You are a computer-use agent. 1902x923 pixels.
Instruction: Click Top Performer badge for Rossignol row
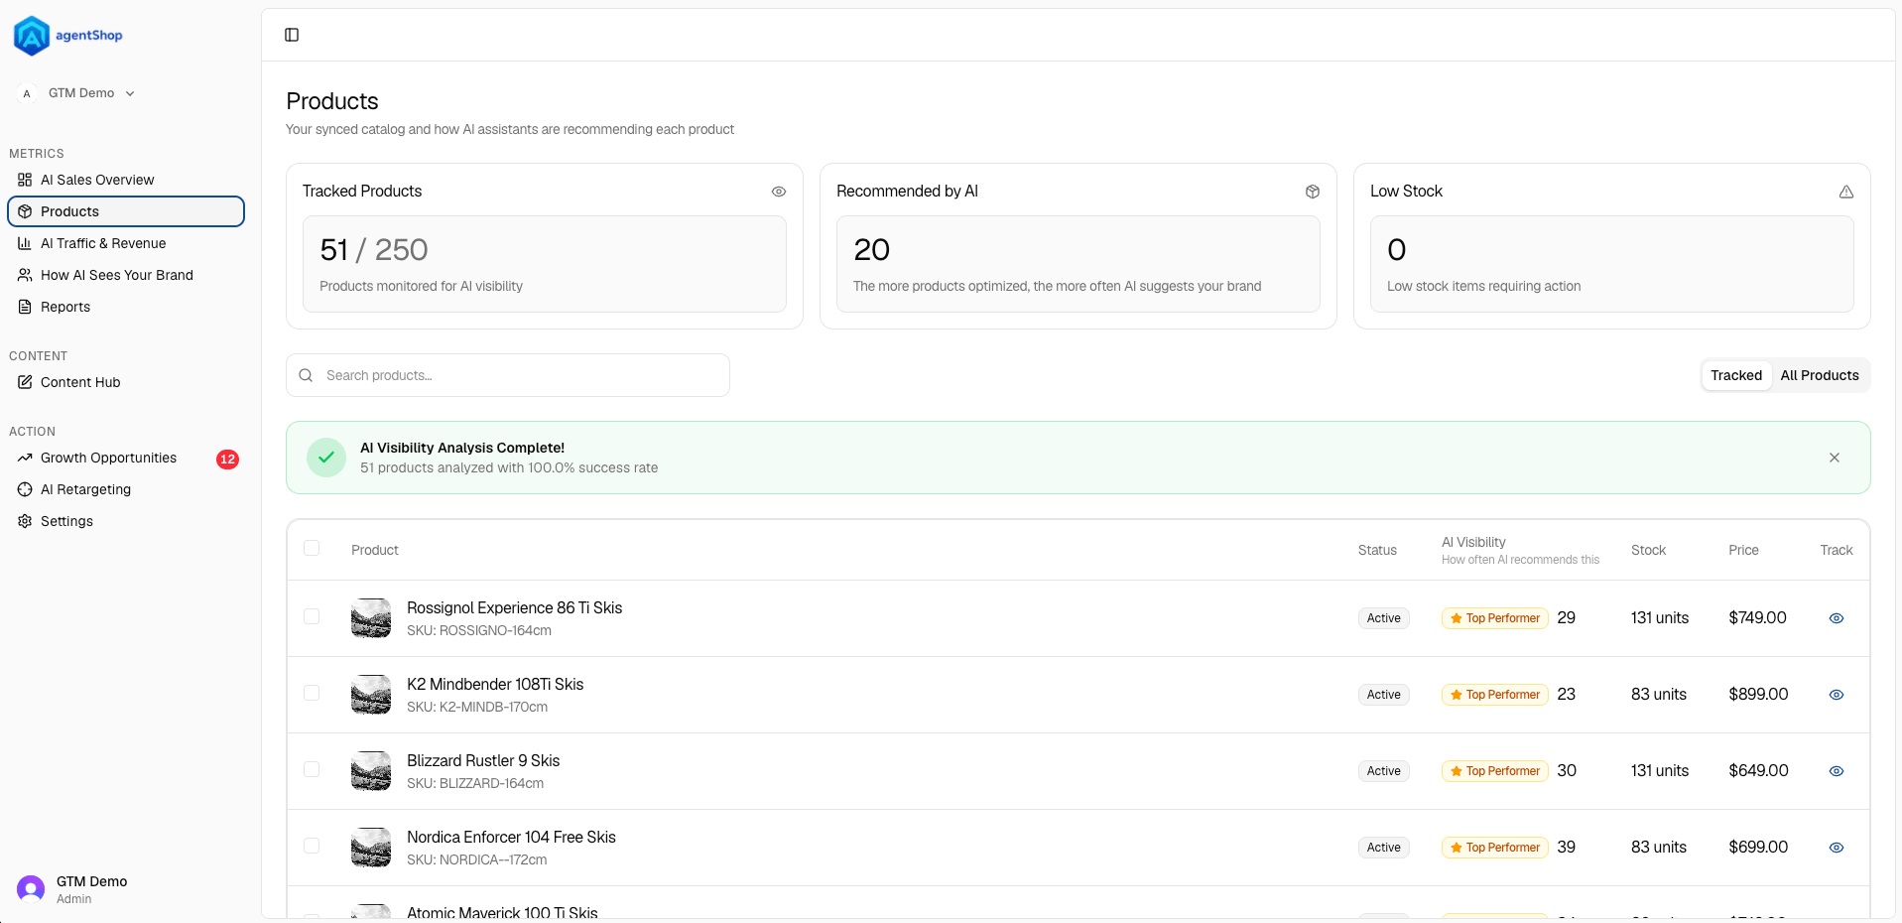pyautogui.click(x=1495, y=618)
